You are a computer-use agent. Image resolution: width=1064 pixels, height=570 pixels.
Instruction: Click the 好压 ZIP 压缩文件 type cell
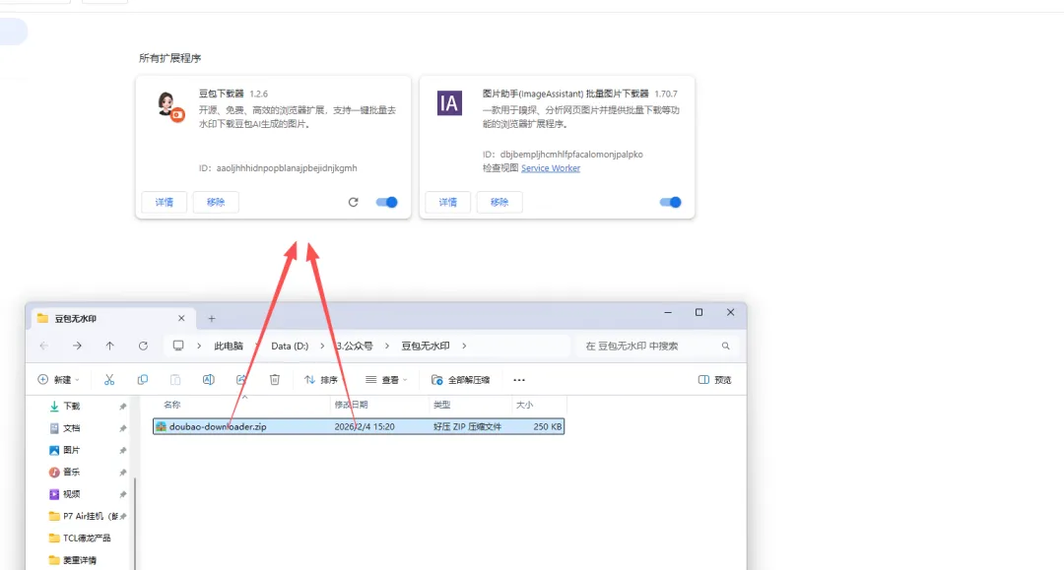tap(468, 426)
